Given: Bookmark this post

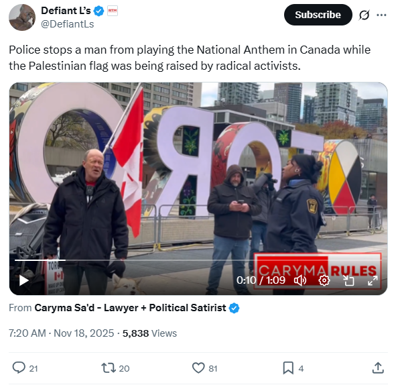Looking at the screenshot, I should coord(288,368).
